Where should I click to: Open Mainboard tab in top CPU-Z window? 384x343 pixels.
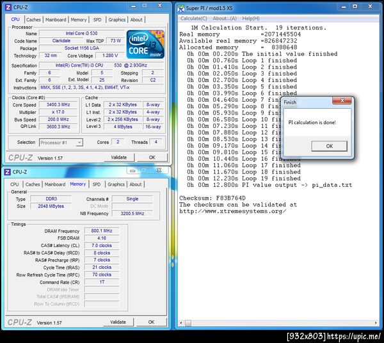click(x=56, y=20)
